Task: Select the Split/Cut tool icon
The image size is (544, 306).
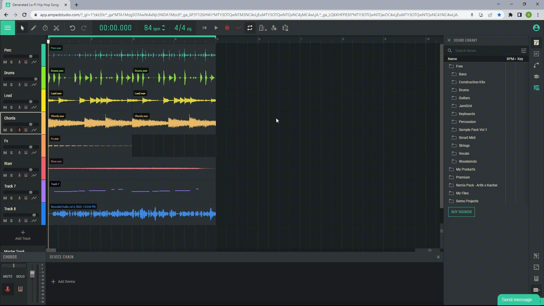Action: pyautogui.click(x=56, y=28)
